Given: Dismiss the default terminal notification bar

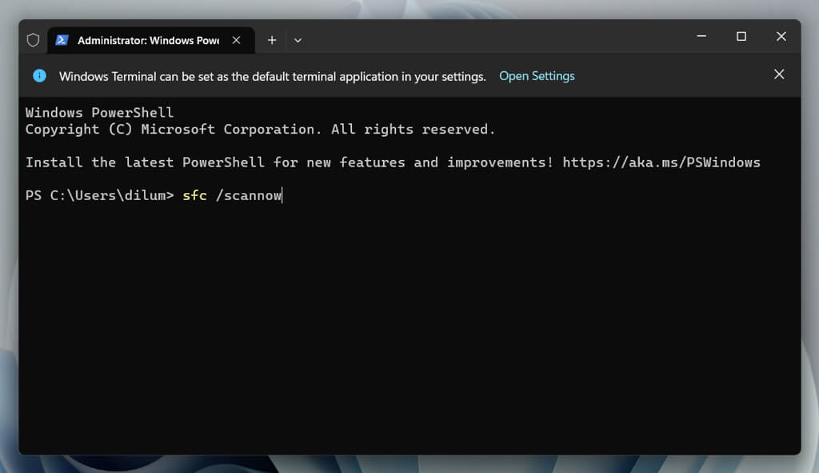Looking at the screenshot, I should 779,74.
